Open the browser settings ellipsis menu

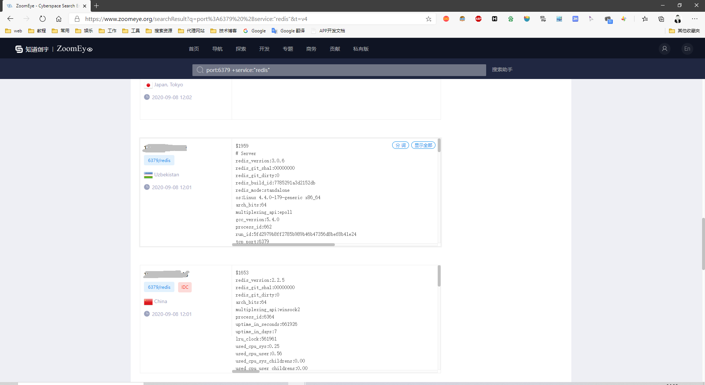(x=694, y=19)
